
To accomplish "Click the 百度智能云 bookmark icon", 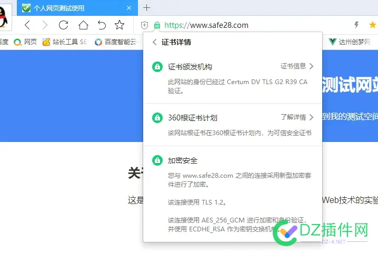I will tap(98, 42).
